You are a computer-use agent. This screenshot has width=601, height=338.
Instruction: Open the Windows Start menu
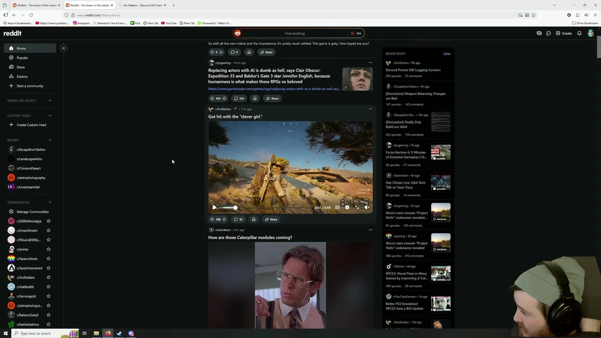tap(6, 333)
